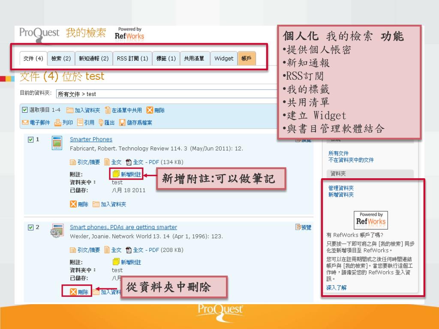Open the Smarter Phones article title

click(x=91, y=139)
